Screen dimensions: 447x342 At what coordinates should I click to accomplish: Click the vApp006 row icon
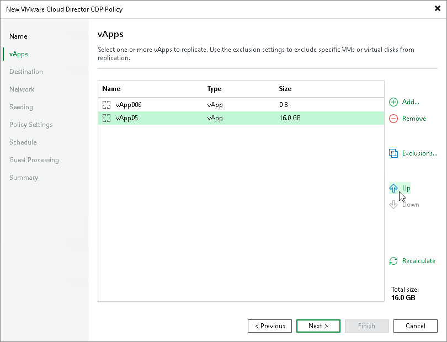[x=107, y=105]
